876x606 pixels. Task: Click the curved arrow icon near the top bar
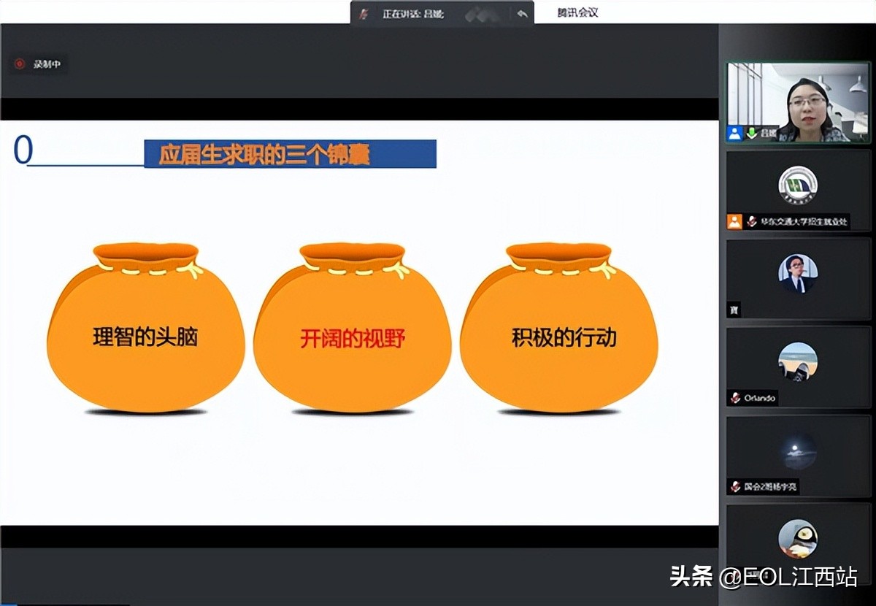pos(523,12)
